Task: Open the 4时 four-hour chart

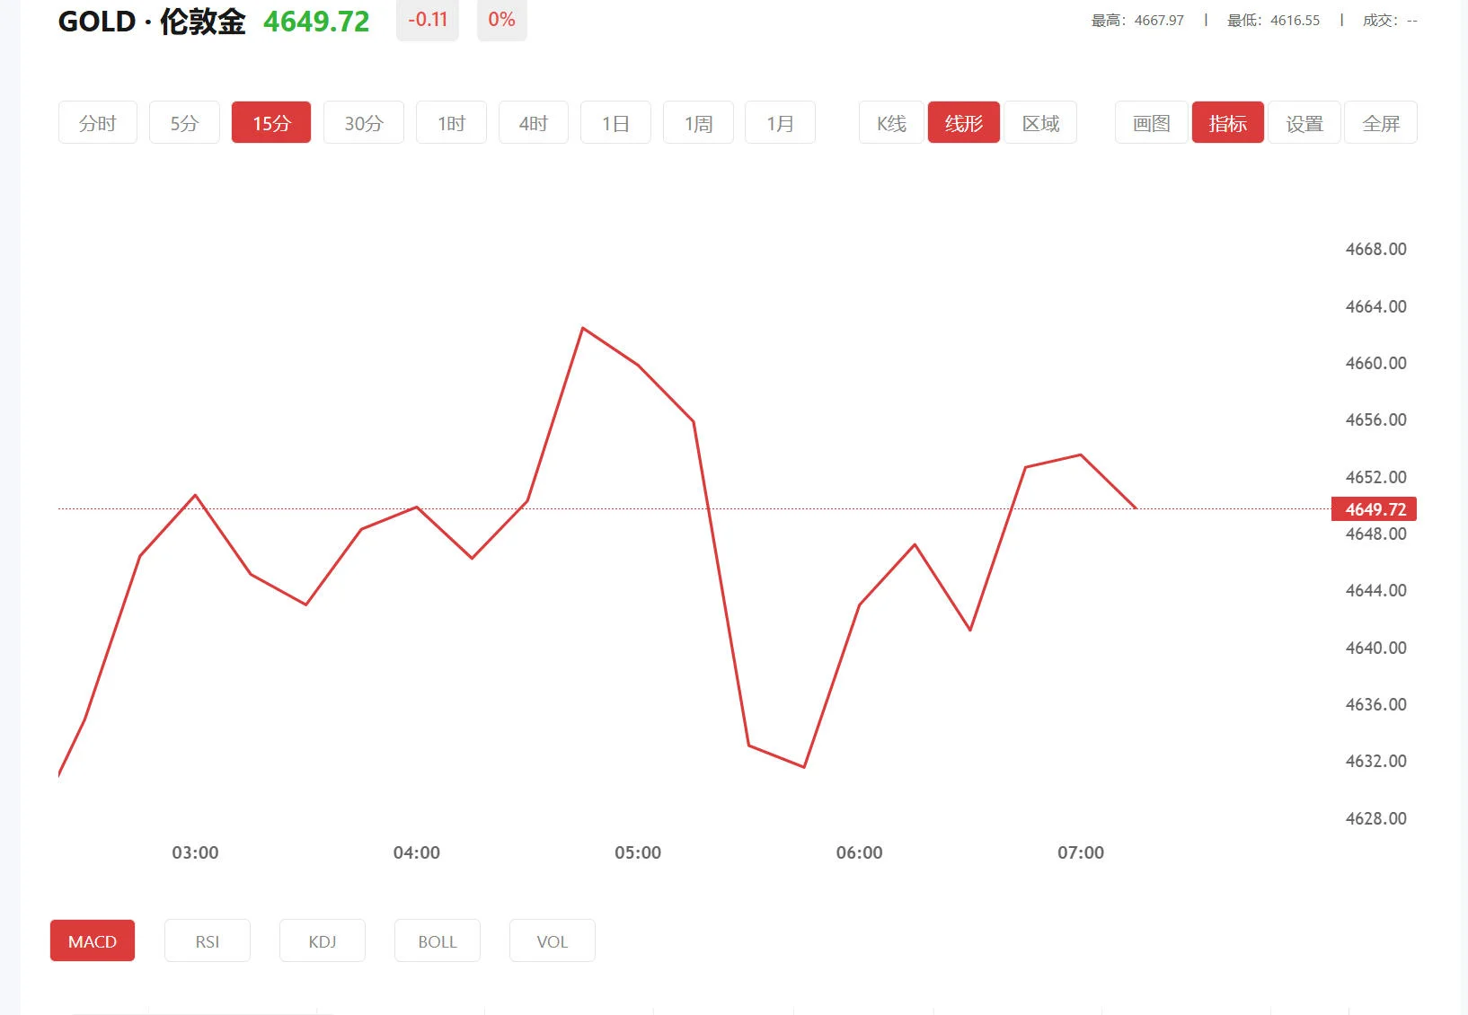Action: [x=533, y=122]
